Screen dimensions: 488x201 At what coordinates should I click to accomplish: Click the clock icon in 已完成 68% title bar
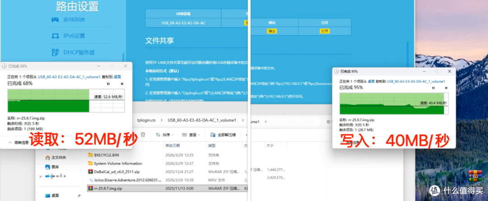5,66
